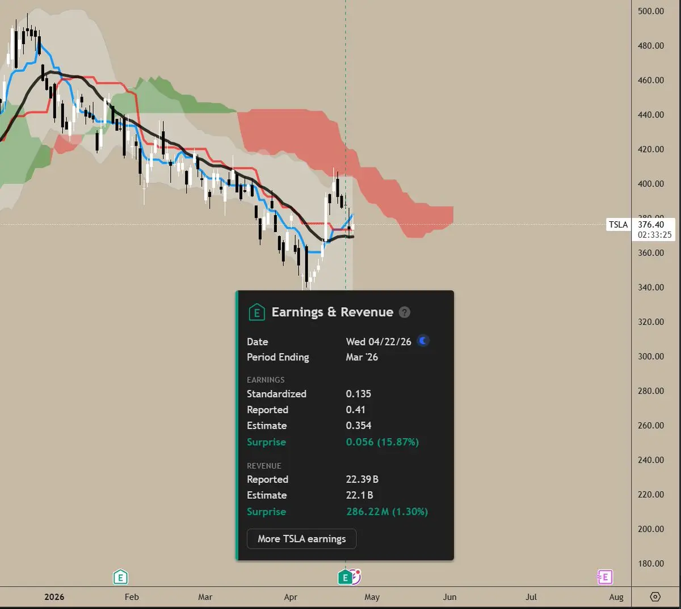Viewport: 681px width, 609px height.
Task: Click the 400.00 price scale label
Action: point(650,184)
